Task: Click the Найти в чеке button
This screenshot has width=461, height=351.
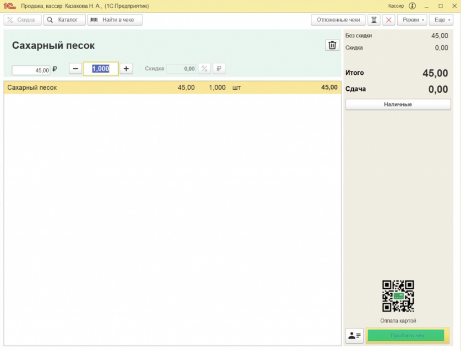Action: click(115, 20)
